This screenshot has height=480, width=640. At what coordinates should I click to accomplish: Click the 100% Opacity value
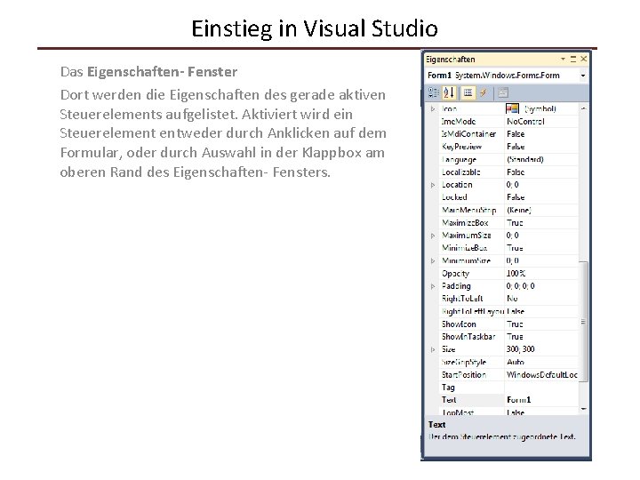[x=516, y=274]
